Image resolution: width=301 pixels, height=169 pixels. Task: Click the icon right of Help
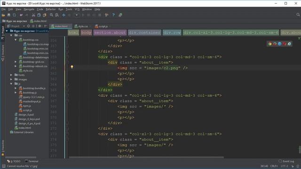[x=120, y=15]
